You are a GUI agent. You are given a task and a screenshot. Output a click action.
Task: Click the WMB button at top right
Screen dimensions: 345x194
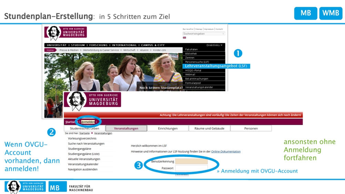pyautogui.click(x=331, y=13)
